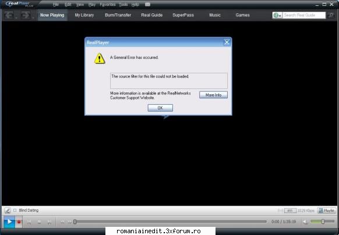Click the small square icon beside Blind Dating
The image size is (339, 235).
pyautogui.click(x=15, y=210)
